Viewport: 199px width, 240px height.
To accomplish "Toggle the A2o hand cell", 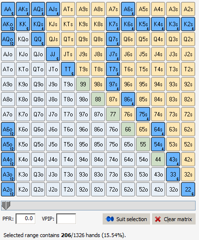I will (8, 190).
